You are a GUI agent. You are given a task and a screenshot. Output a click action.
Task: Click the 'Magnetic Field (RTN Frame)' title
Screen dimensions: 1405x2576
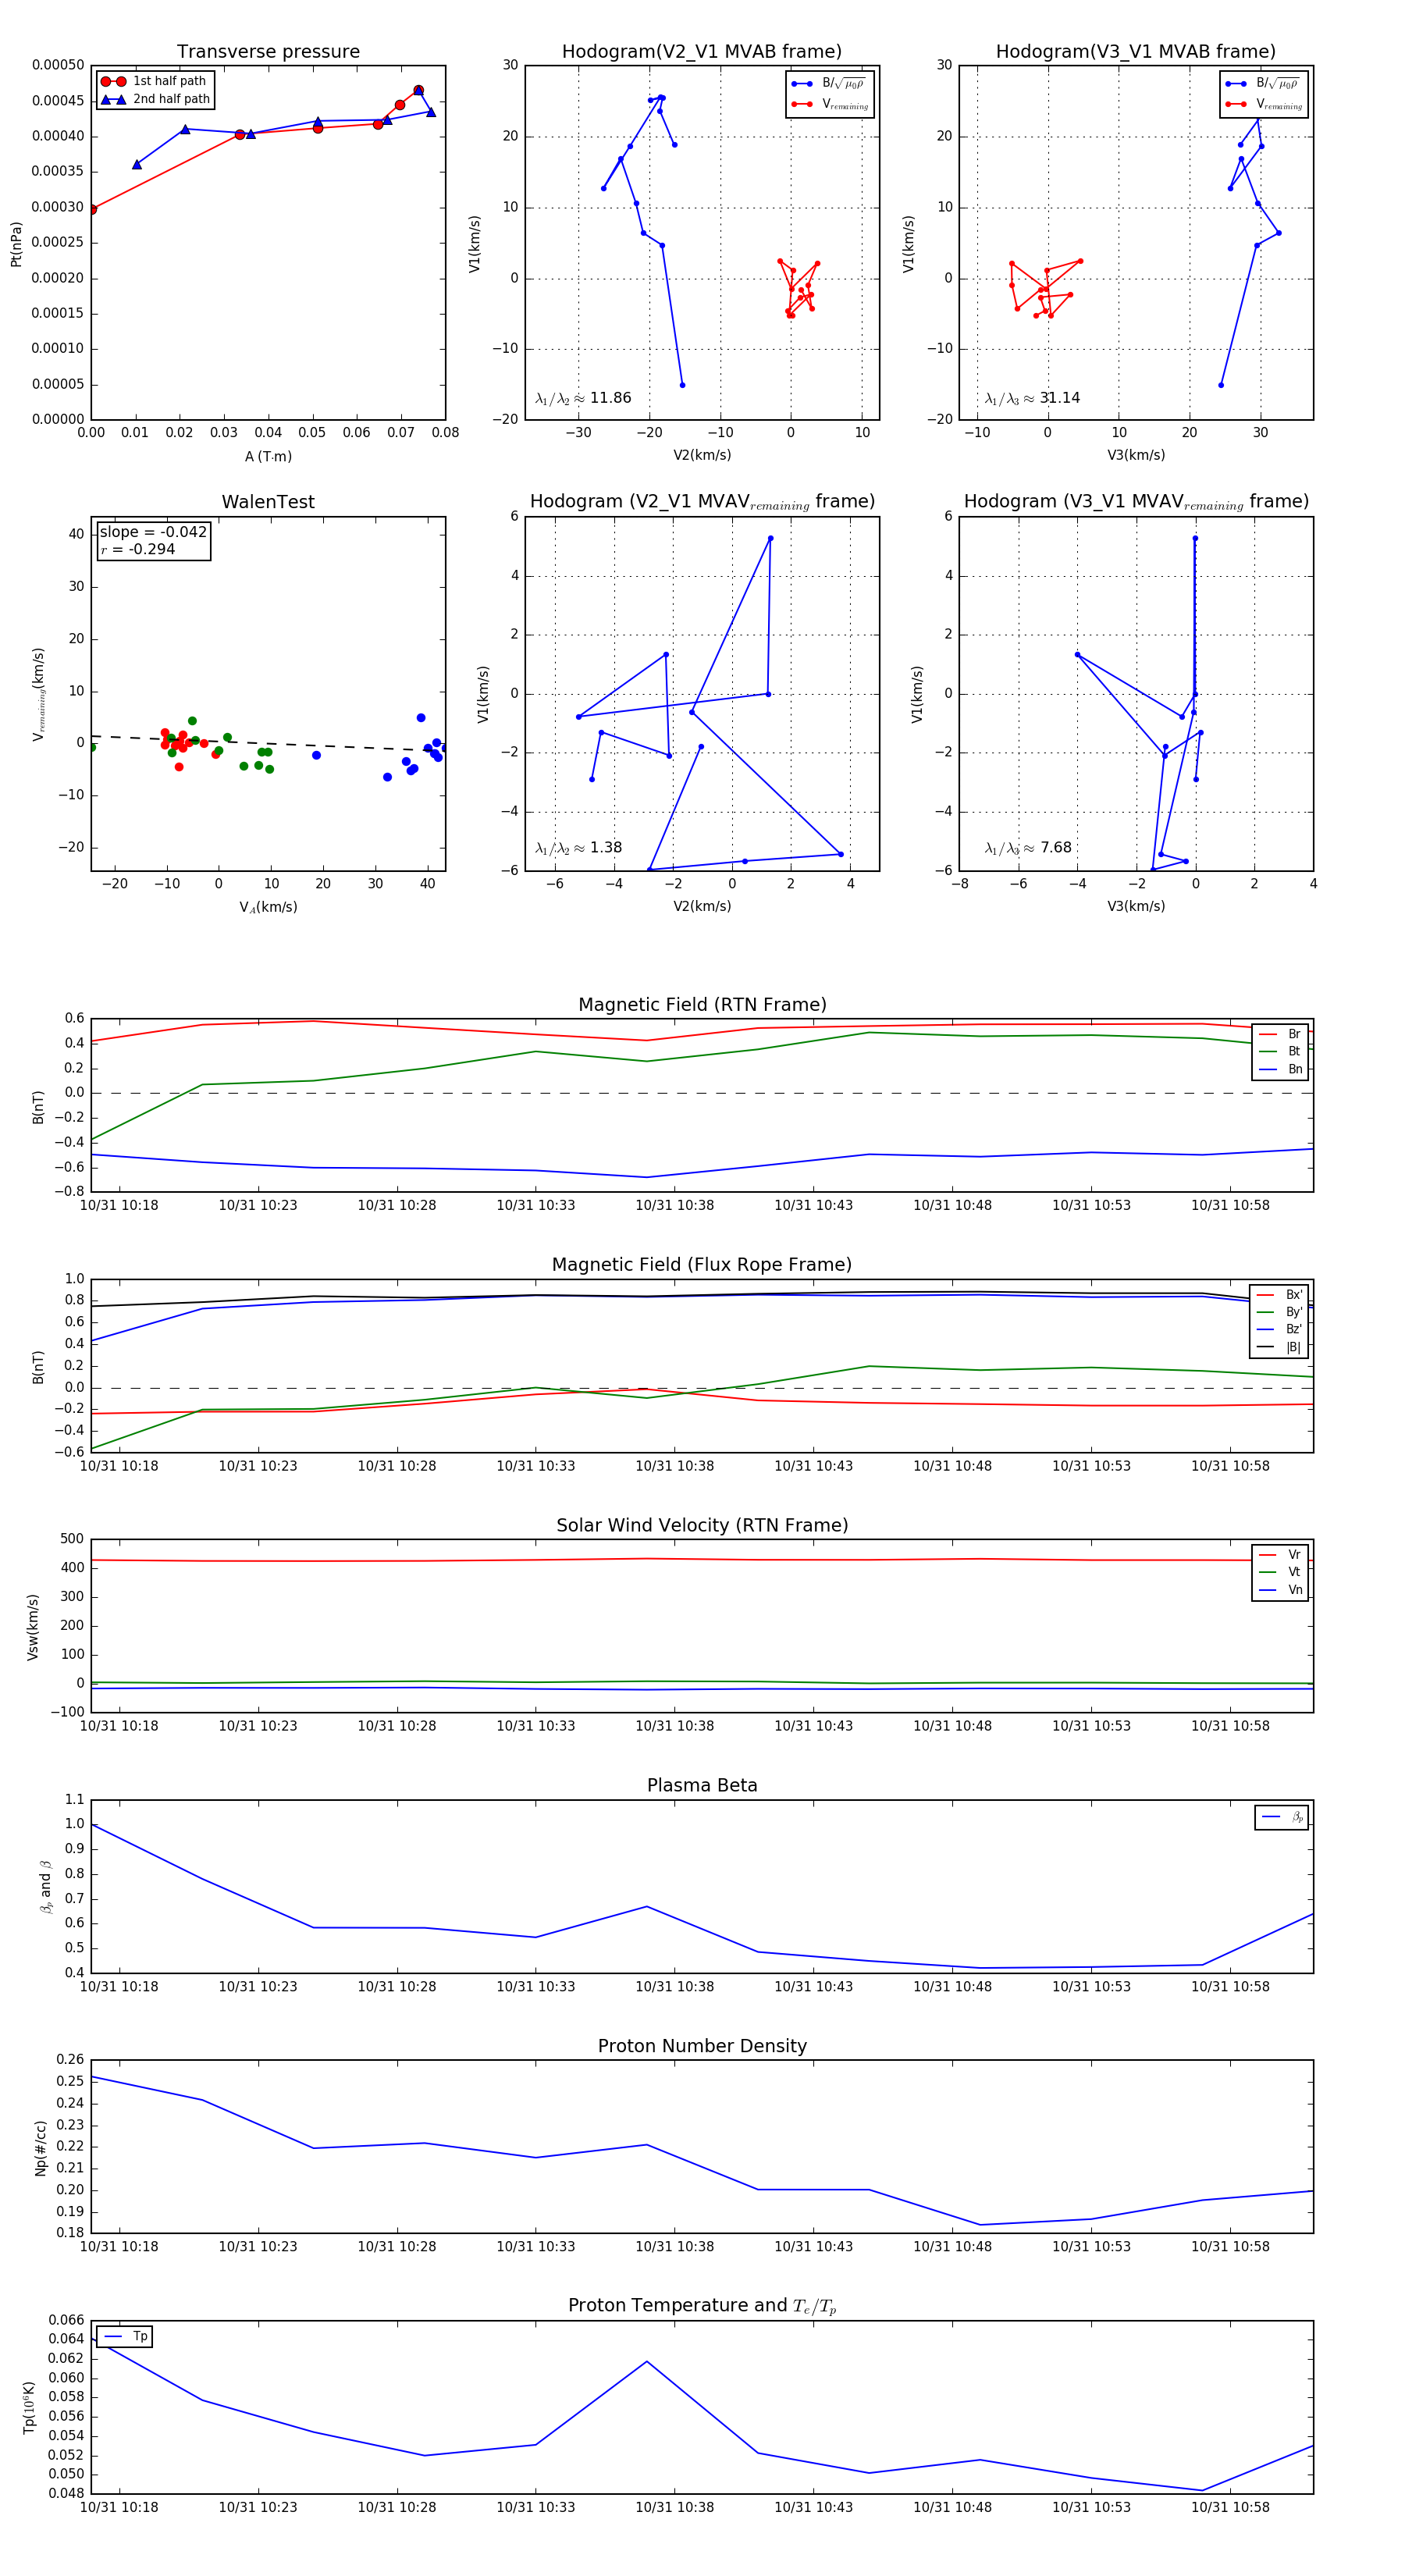coord(702,1005)
